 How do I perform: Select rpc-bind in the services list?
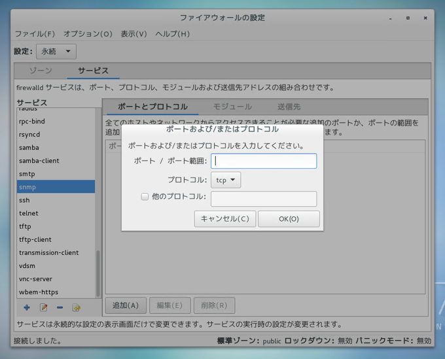56,122
